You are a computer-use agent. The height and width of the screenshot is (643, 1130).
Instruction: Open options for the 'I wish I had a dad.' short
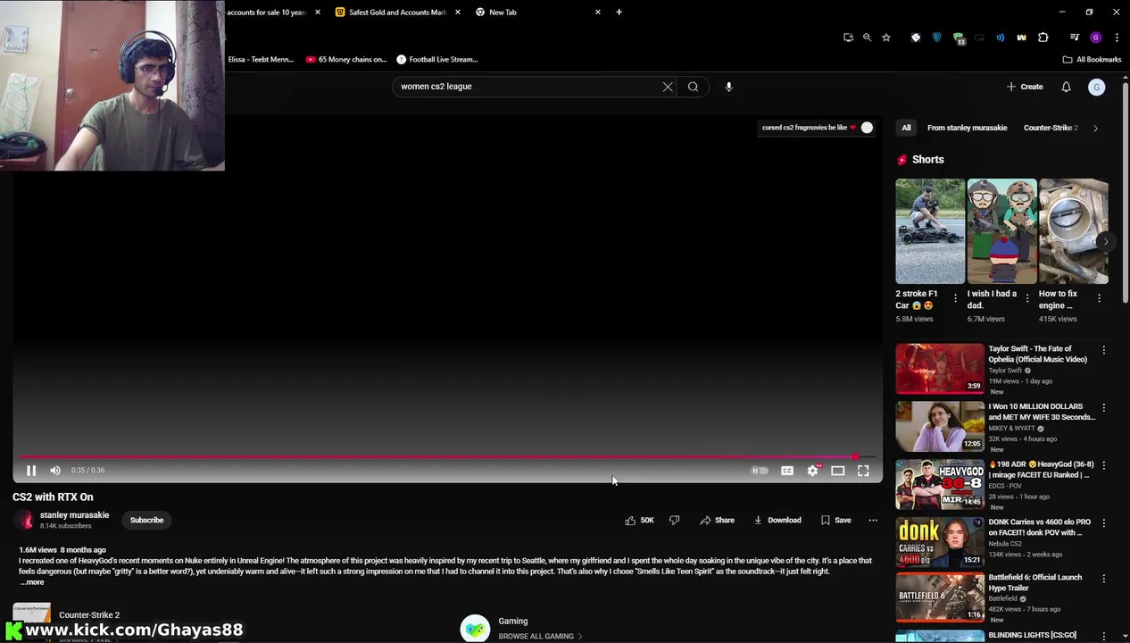tap(1026, 298)
